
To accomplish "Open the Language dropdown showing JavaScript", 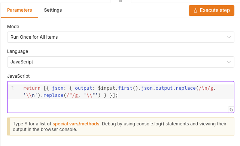I will [x=121, y=62].
